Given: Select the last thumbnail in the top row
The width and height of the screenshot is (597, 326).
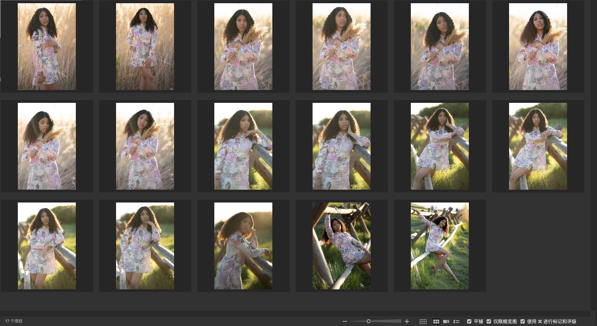Looking at the screenshot, I should [538, 47].
